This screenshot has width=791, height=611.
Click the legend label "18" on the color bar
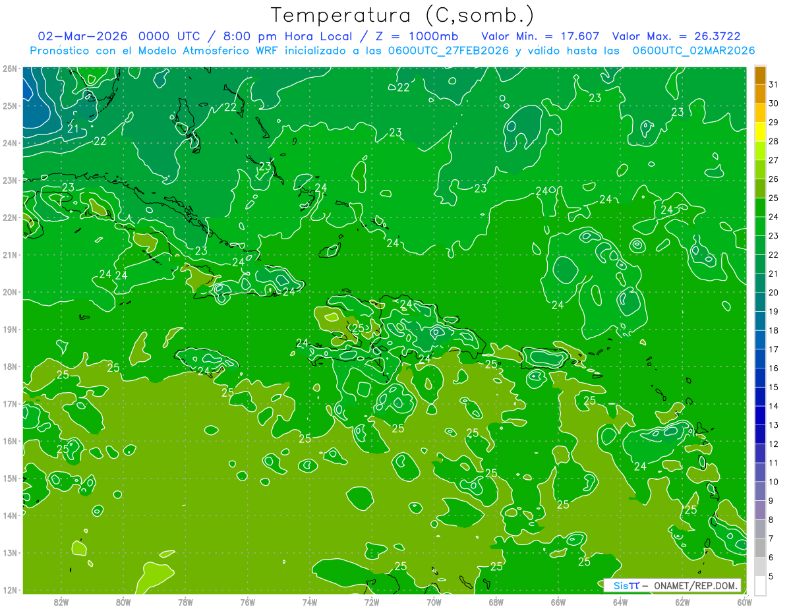tap(773, 330)
